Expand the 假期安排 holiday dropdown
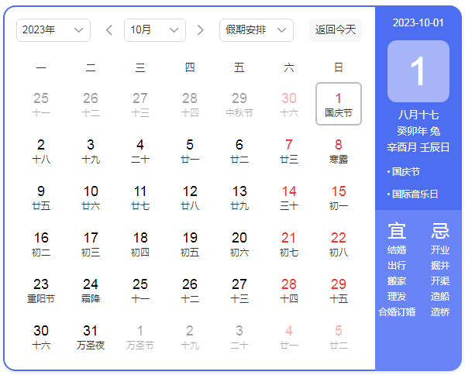The image size is (465, 375). click(x=256, y=30)
